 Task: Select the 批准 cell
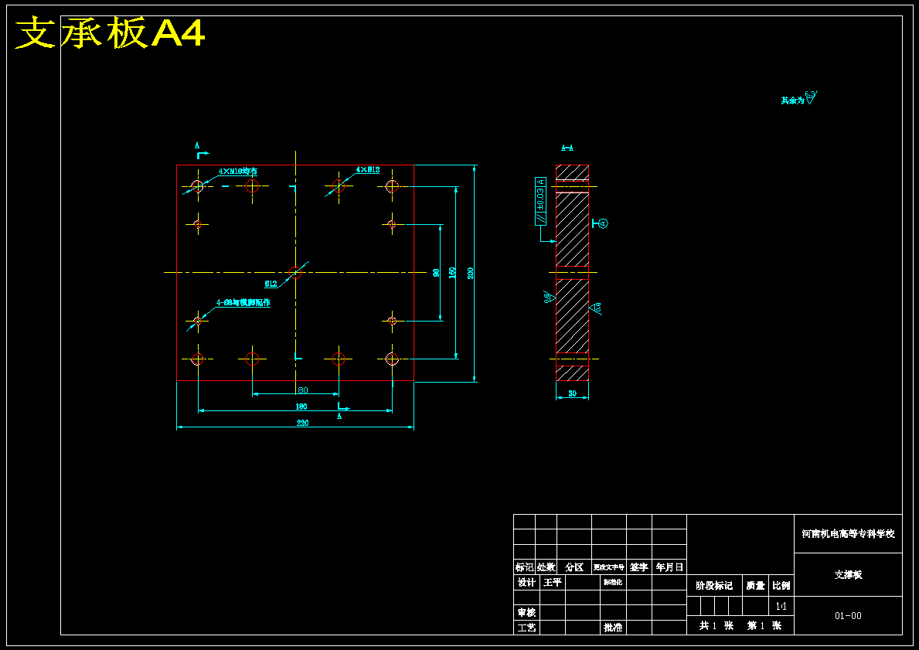pyautogui.click(x=613, y=628)
